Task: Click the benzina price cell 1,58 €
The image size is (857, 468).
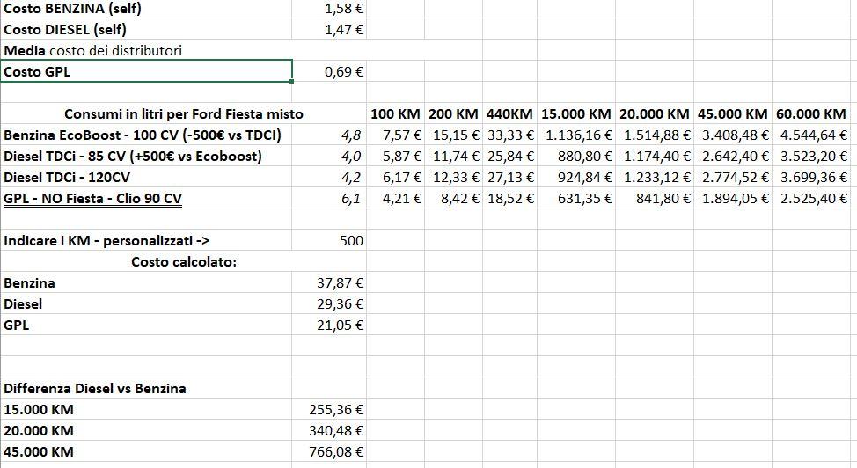Action: 329,9
